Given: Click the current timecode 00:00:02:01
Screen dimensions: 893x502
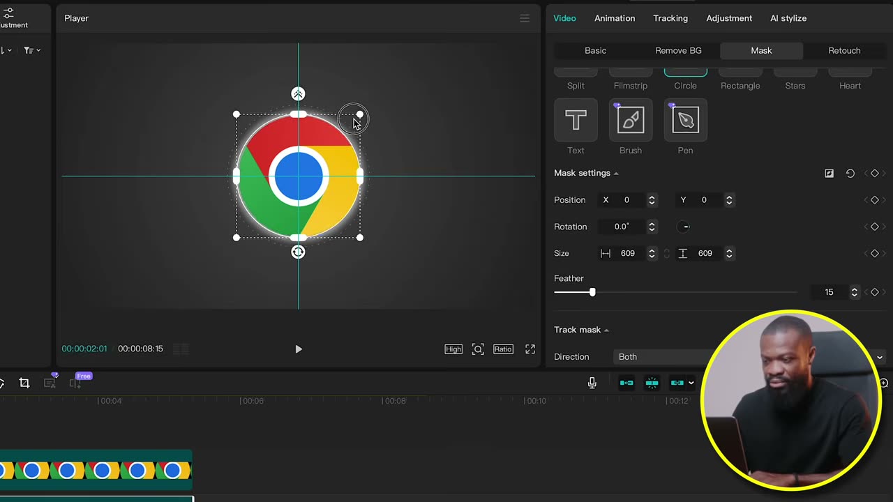Looking at the screenshot, I should (x=84, y=349).
